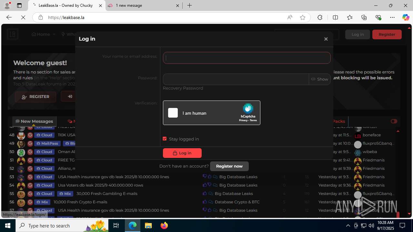The width and height of the screenshot is (413, 232).
Task: Open the hCaptcha Privacy link
Action: tap(243, 120)
